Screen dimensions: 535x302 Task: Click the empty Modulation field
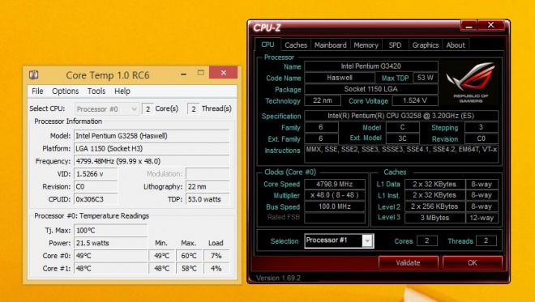click(x=208, y=174)
